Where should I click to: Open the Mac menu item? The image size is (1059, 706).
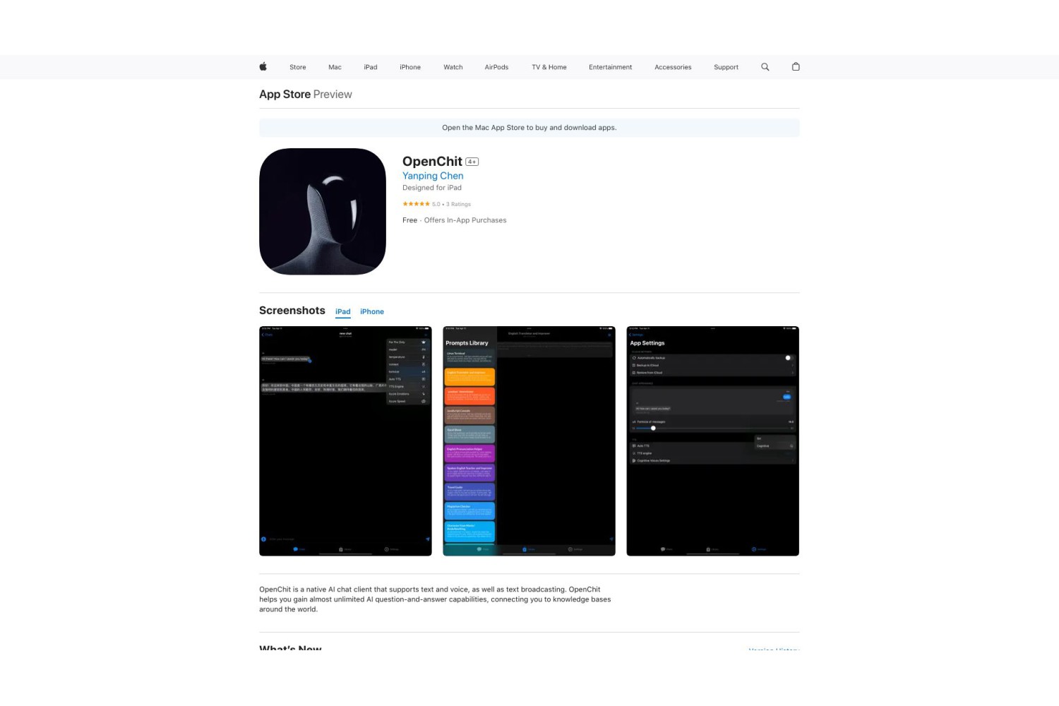(335, 67)
